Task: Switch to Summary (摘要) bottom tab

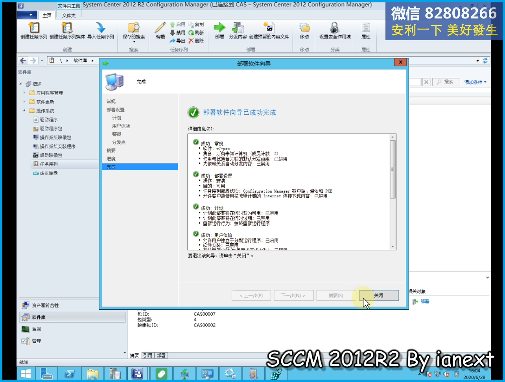Action: click(135, 355)
